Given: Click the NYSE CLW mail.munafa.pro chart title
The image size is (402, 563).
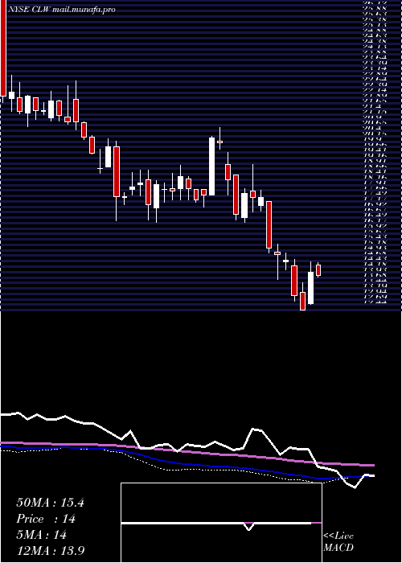Looking at the screenshot, I should [62, 10].
